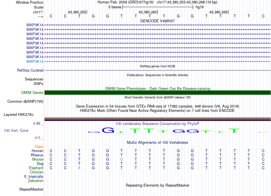Select the SNPs track label

(39, 84)
